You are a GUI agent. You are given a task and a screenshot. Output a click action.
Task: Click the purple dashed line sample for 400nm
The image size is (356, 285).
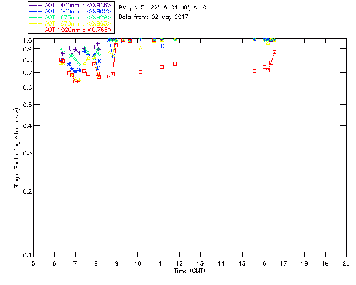click(36, 5)
